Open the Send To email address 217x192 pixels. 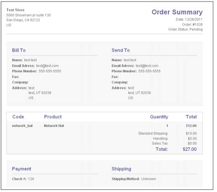click(147, 66)
